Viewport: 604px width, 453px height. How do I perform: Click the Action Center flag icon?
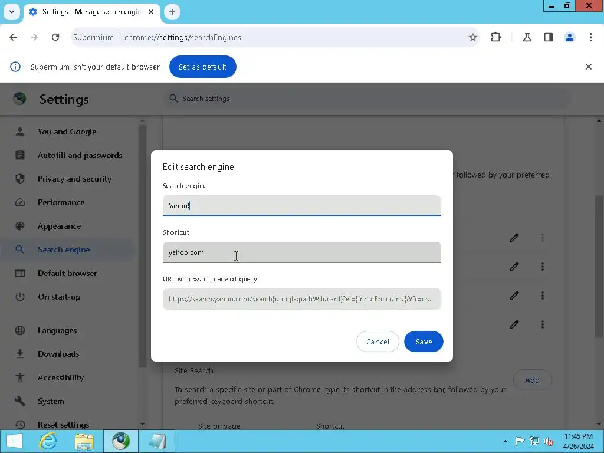[520, 441]
